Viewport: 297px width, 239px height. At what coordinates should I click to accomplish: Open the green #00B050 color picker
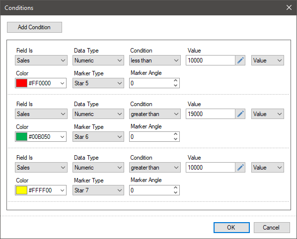41,136
